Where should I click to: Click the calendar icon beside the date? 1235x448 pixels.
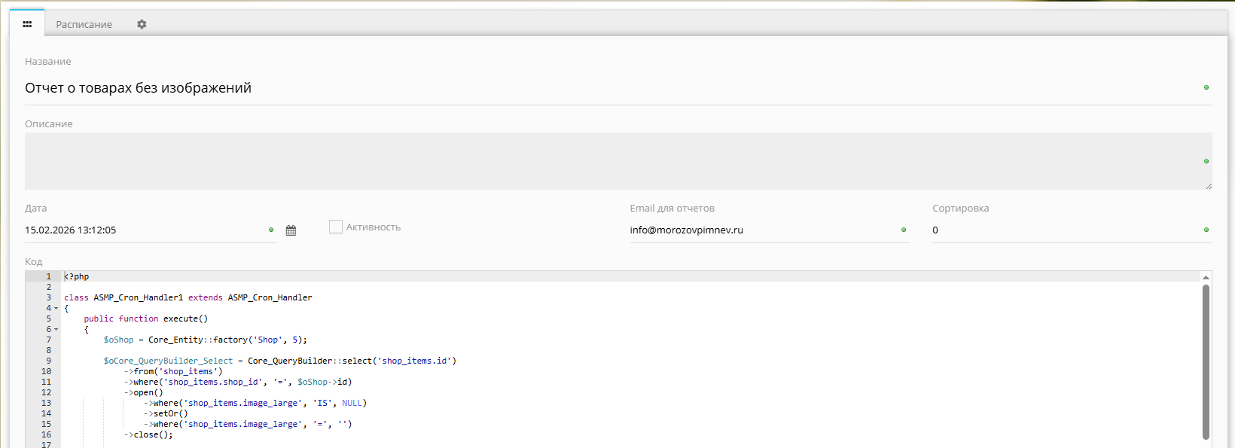[x=291, y=230]
